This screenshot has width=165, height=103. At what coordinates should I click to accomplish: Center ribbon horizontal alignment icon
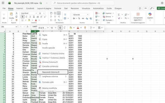pos(55,17)
